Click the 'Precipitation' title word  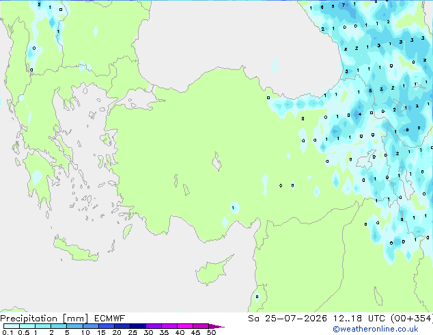29,319
